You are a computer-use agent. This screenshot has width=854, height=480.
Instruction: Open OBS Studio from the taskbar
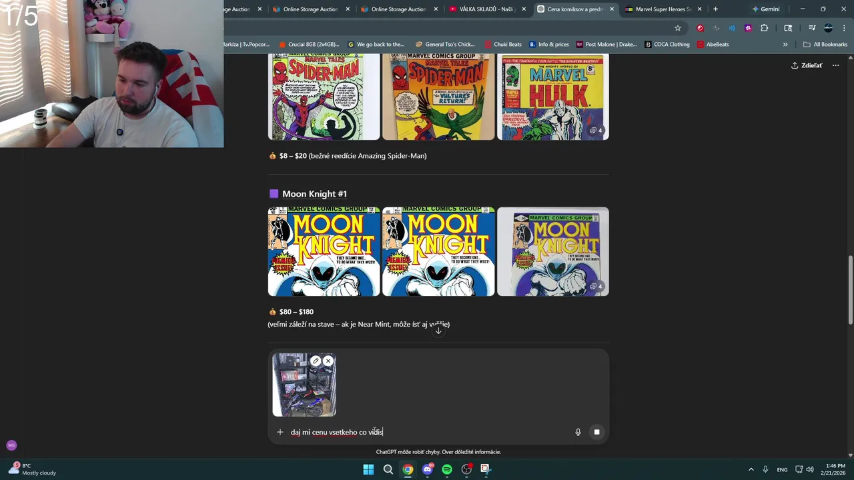(466, 469)
